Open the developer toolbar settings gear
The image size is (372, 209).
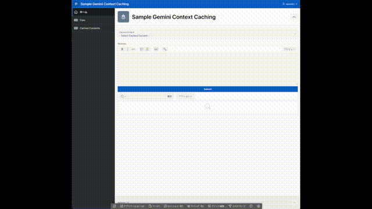[x=258, y=206]
